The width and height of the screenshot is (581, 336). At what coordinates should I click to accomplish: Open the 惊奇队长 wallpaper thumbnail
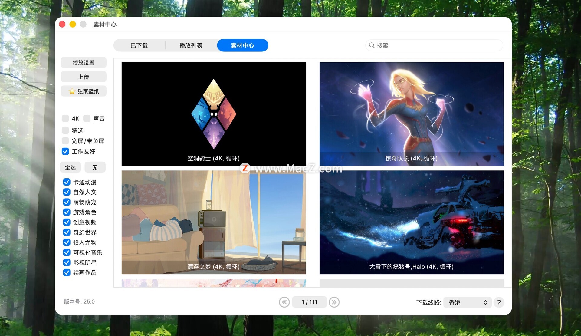click(411, 114)
